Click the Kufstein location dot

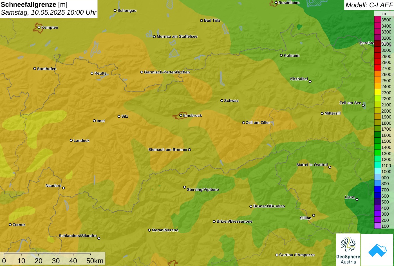(x=281, y=55)
